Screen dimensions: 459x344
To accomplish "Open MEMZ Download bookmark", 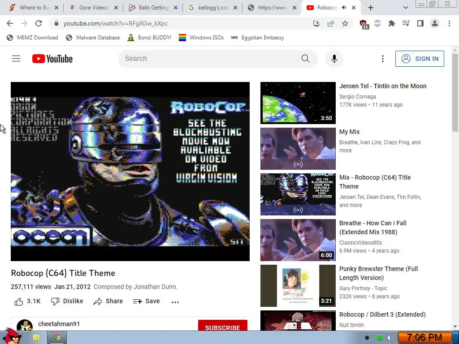I will point(32,38).
